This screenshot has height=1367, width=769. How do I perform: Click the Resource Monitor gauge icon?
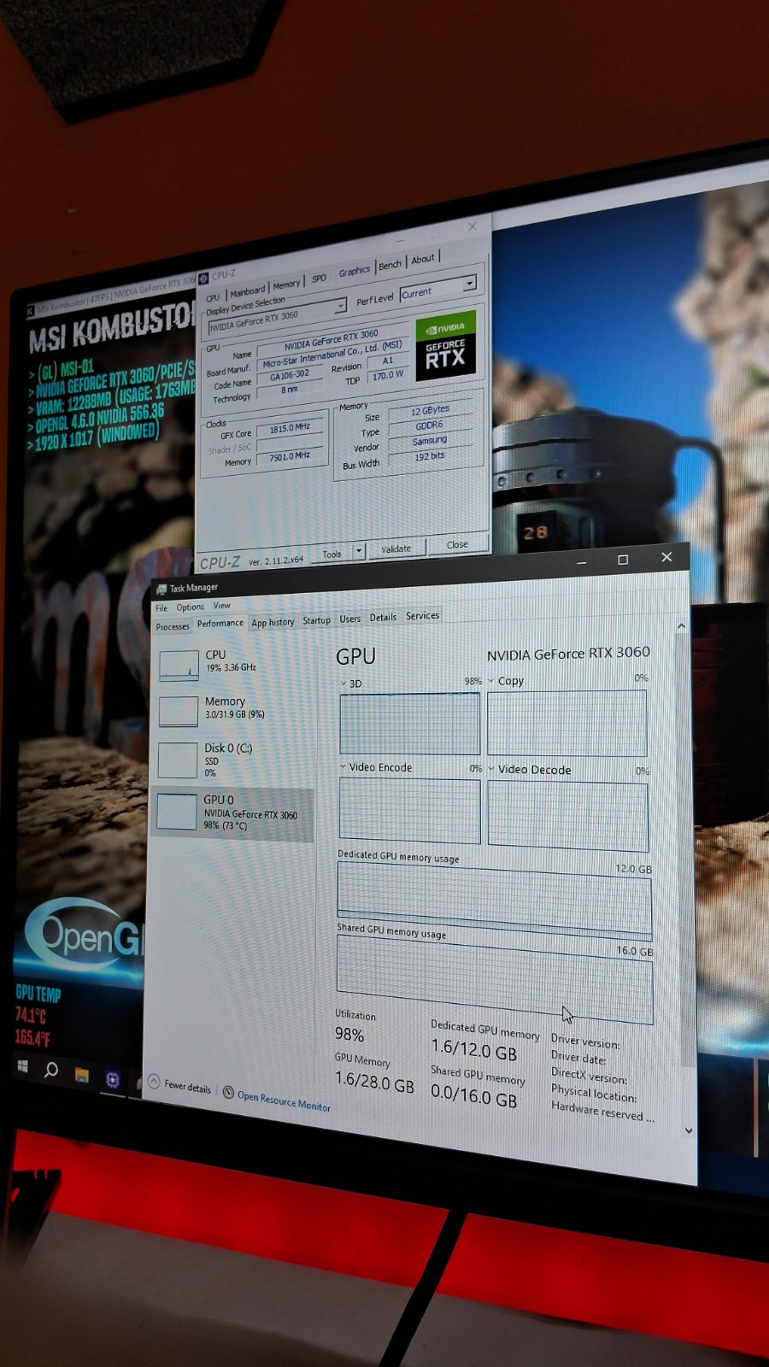tap(228, 1092)
